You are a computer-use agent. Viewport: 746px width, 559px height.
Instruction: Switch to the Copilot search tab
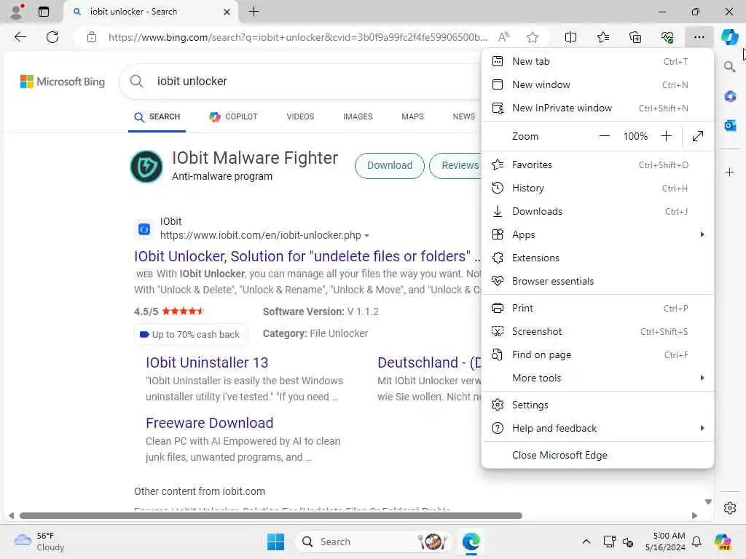tap(234, 116)
